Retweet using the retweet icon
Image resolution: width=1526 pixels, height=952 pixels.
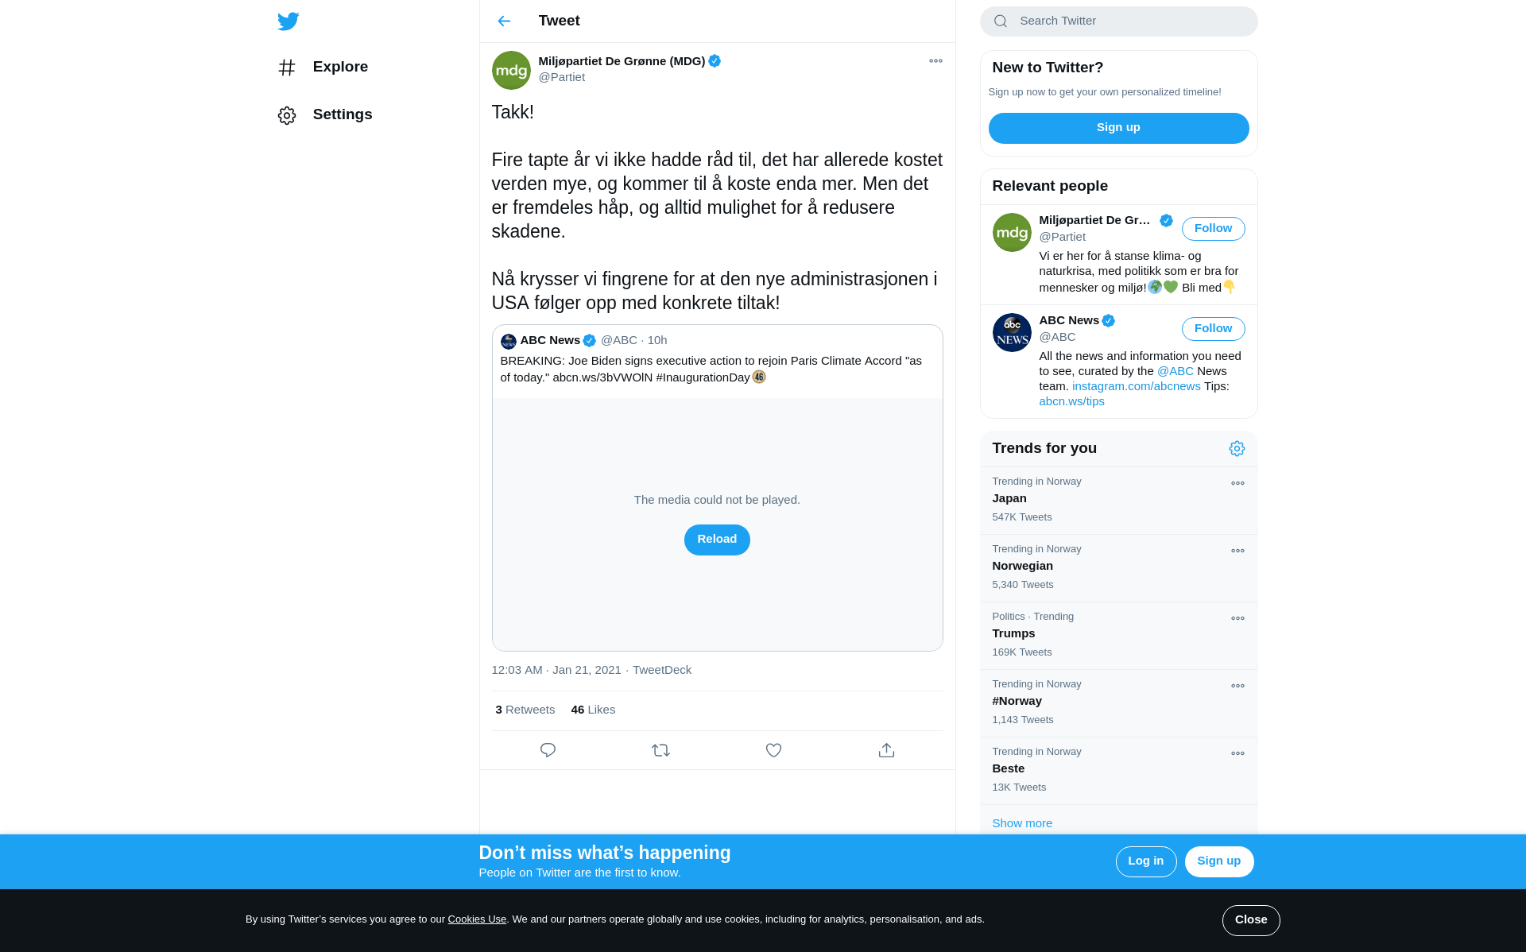(x=660, y=750)
